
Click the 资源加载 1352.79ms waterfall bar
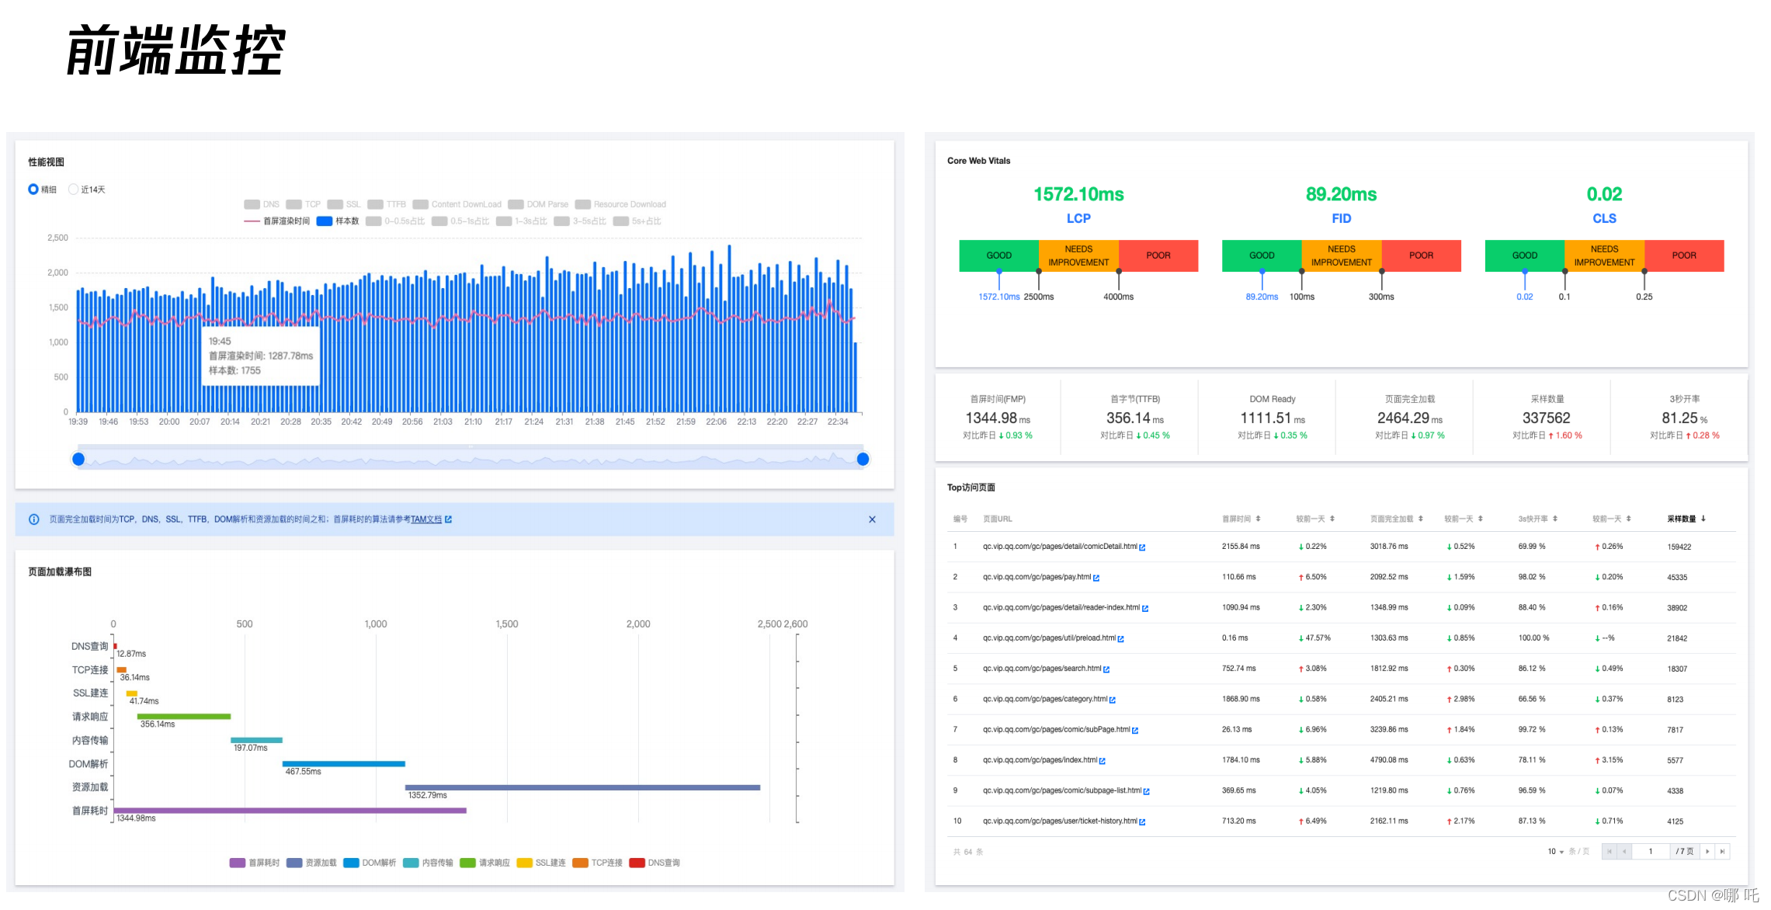pyautogui.click(x=582, y=787)
